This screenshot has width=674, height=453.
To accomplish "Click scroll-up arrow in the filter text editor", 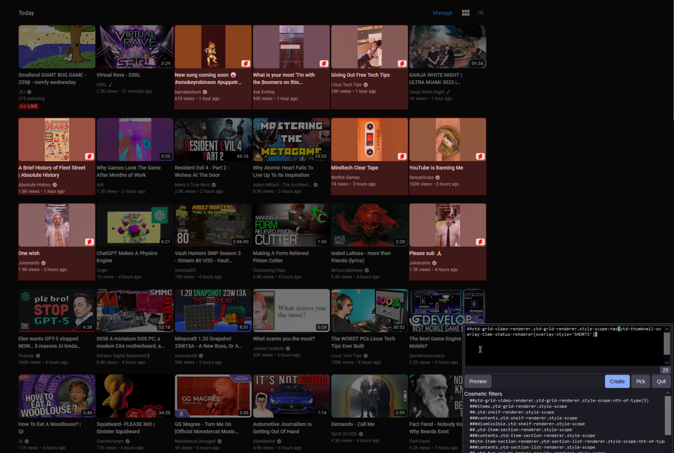I will tap(667, 329).
